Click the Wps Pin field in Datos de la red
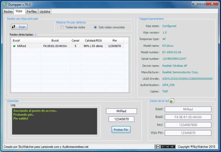 [x=188, y=133]
